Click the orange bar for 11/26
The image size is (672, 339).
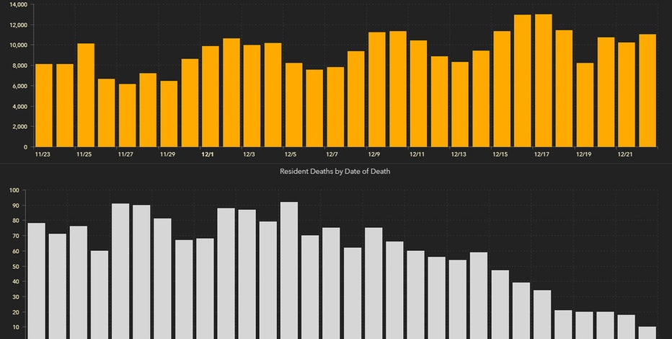(x=106, y=113)
